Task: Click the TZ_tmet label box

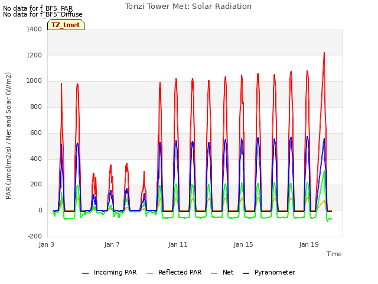Action: tap(66, 25)
